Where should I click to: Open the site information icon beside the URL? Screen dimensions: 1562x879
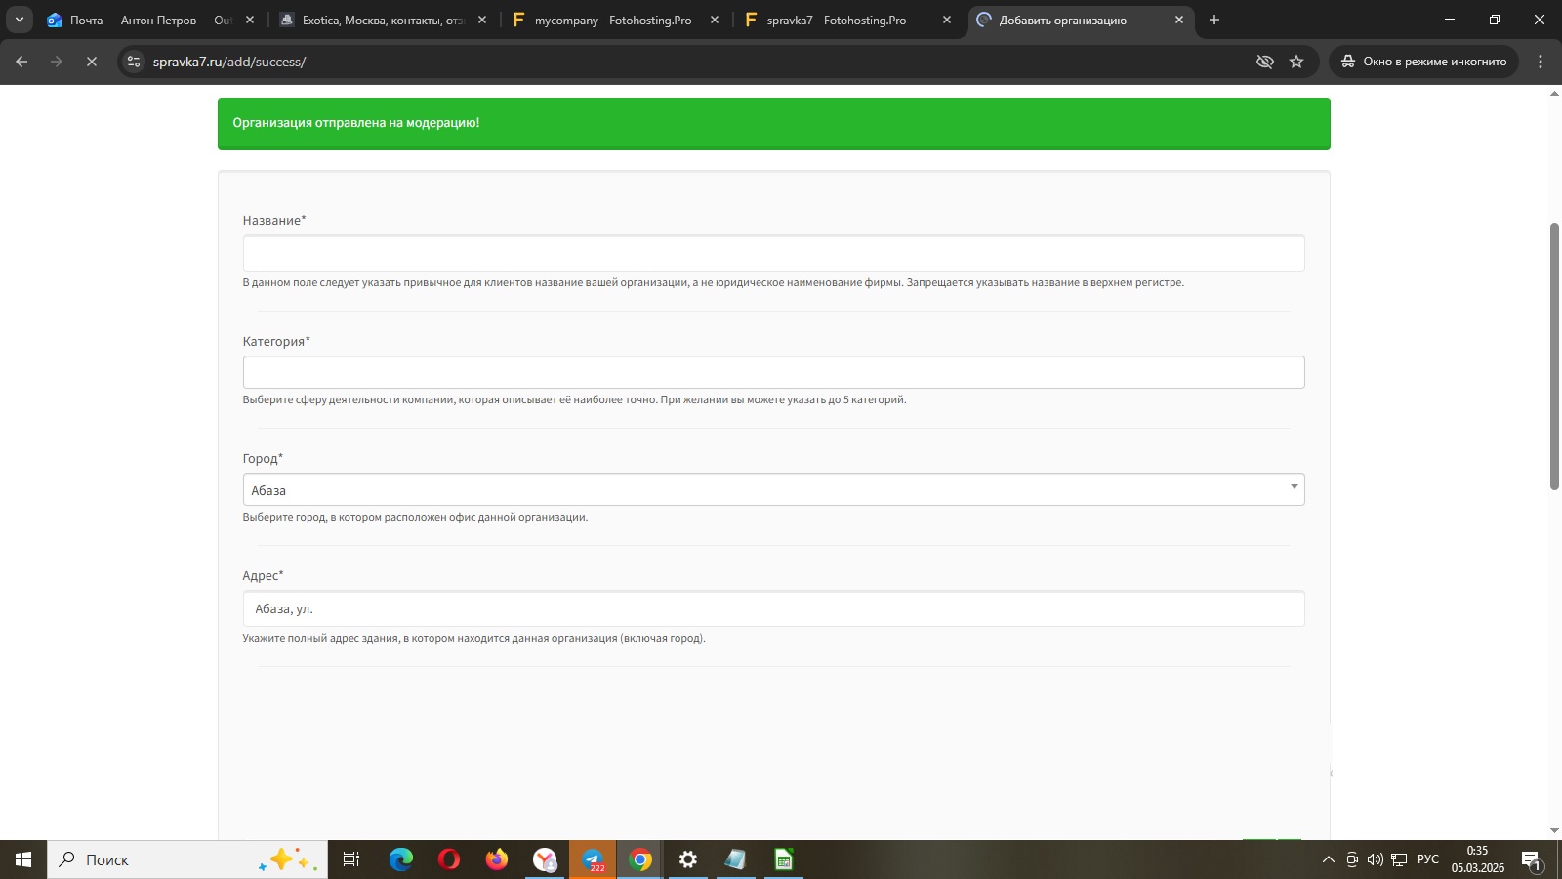[x=135, y=62]
